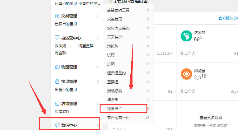Open 直播通 menu entry
The width and height of the screenshot is (238, 130).
click(x=113, y=82)
